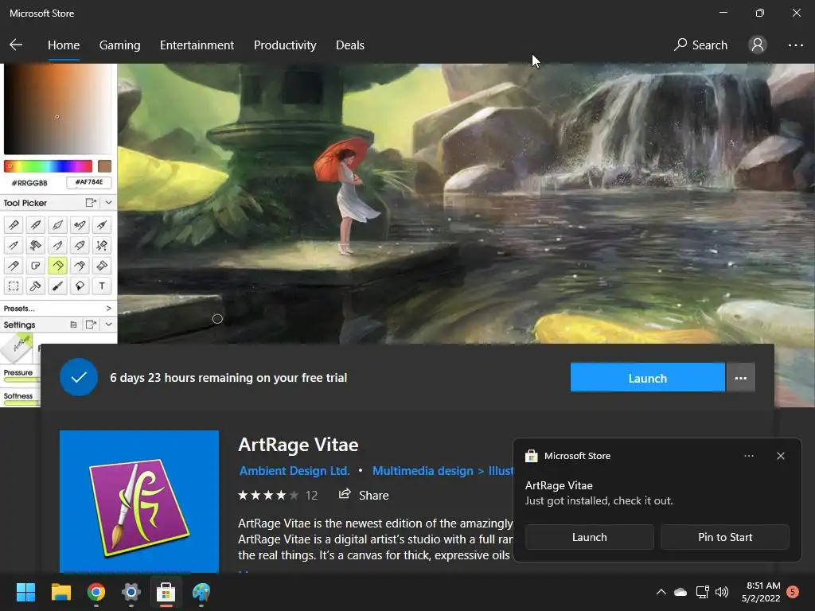Click the Microsoft Store taskbar icon
Image resolution: width=815 pixels, height=611 pixels.
click(166, 592)
